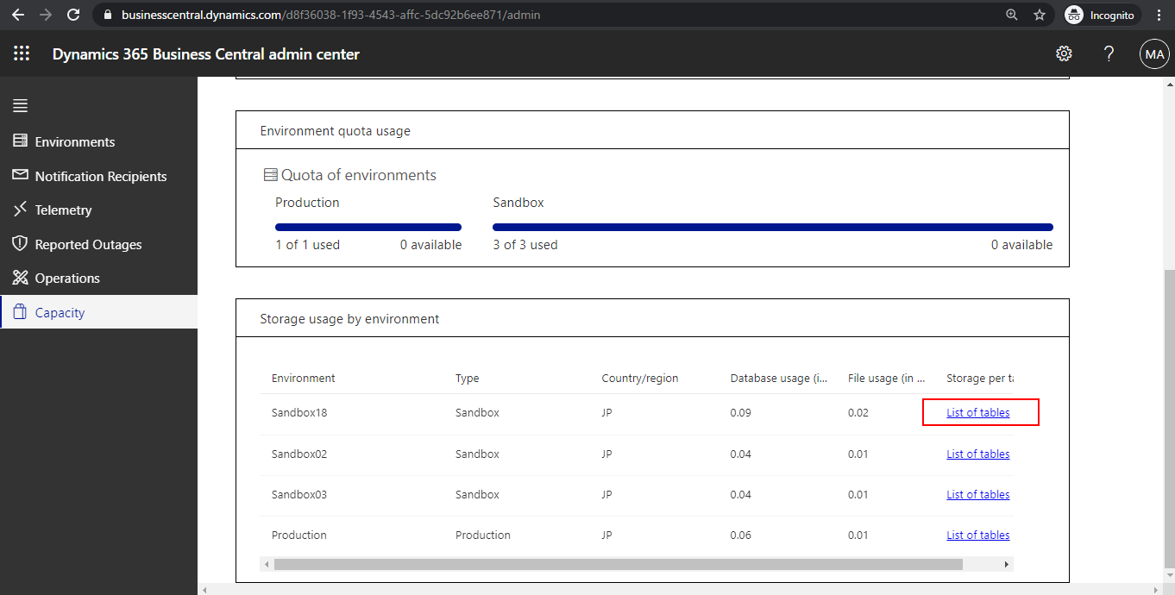Viewport: 1175px width, 595px height.
Task: Open the MA account avatar menu
Action: pyautogui.click(x=1154, y=53)
